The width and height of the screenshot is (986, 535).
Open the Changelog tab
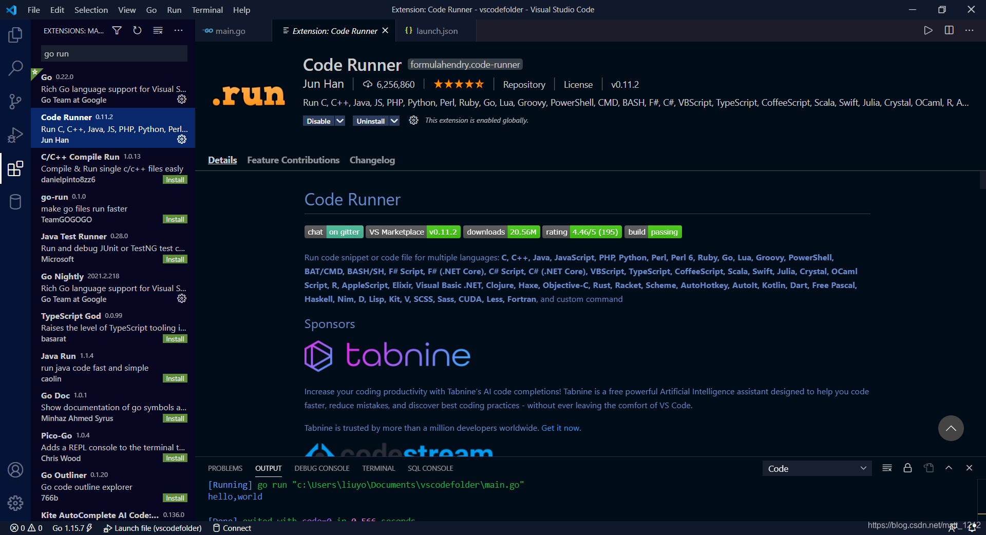tap(372, 160)
